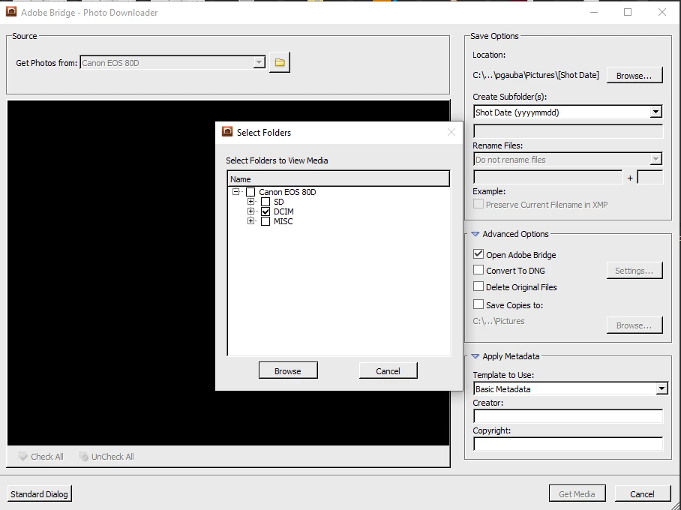Tick the MISC folder checkbox
This screenshot has width=681, height=510.
click(x=265, y=221)
